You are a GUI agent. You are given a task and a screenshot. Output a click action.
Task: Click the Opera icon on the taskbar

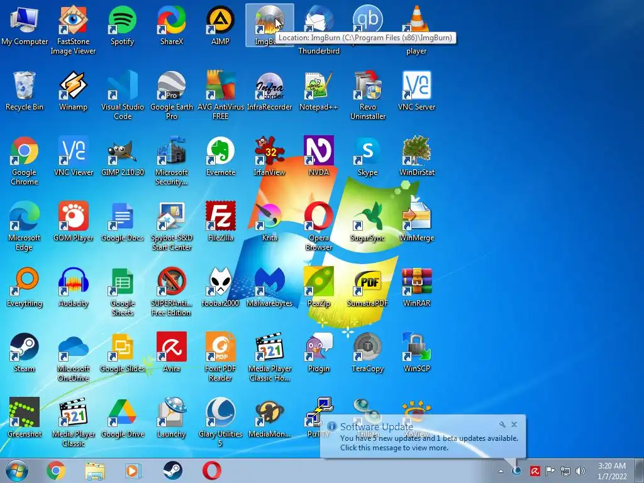(x=212, y=470)
